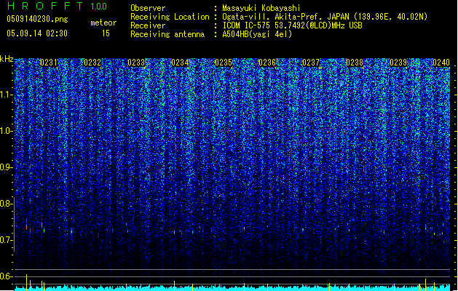458x291 pixels.
Task: Select the file name 0509140230.png
Action: point(37,19)
